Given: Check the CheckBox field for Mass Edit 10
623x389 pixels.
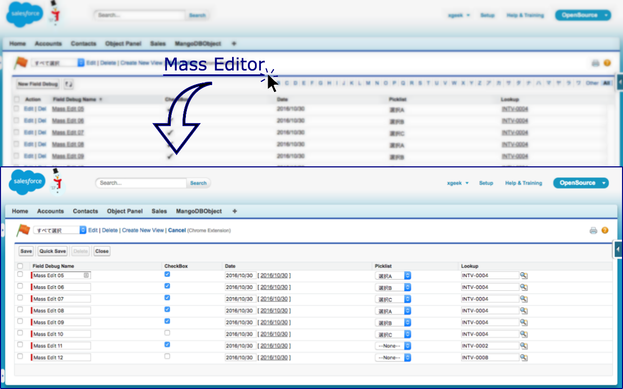Looking at the screenshot, I should pyautogui.click(x=167, y=333).
